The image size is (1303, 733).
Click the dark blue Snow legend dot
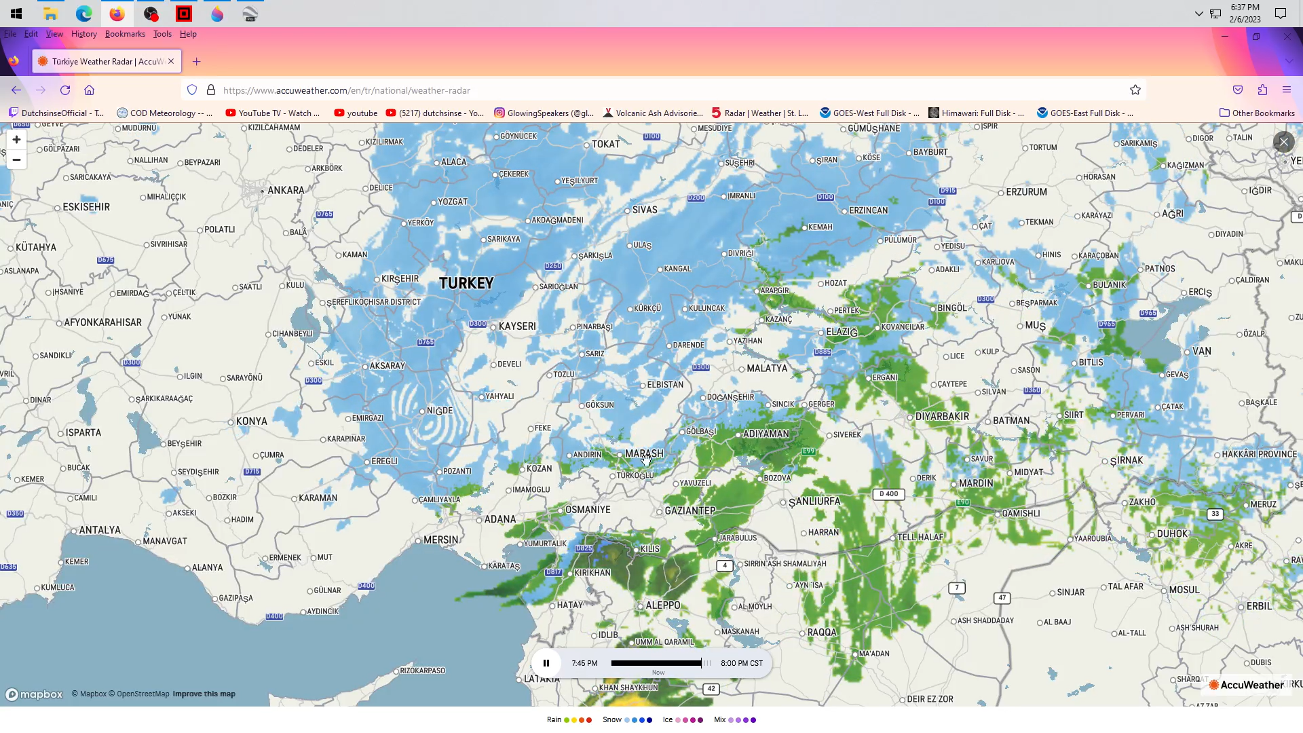coord(649,720)
